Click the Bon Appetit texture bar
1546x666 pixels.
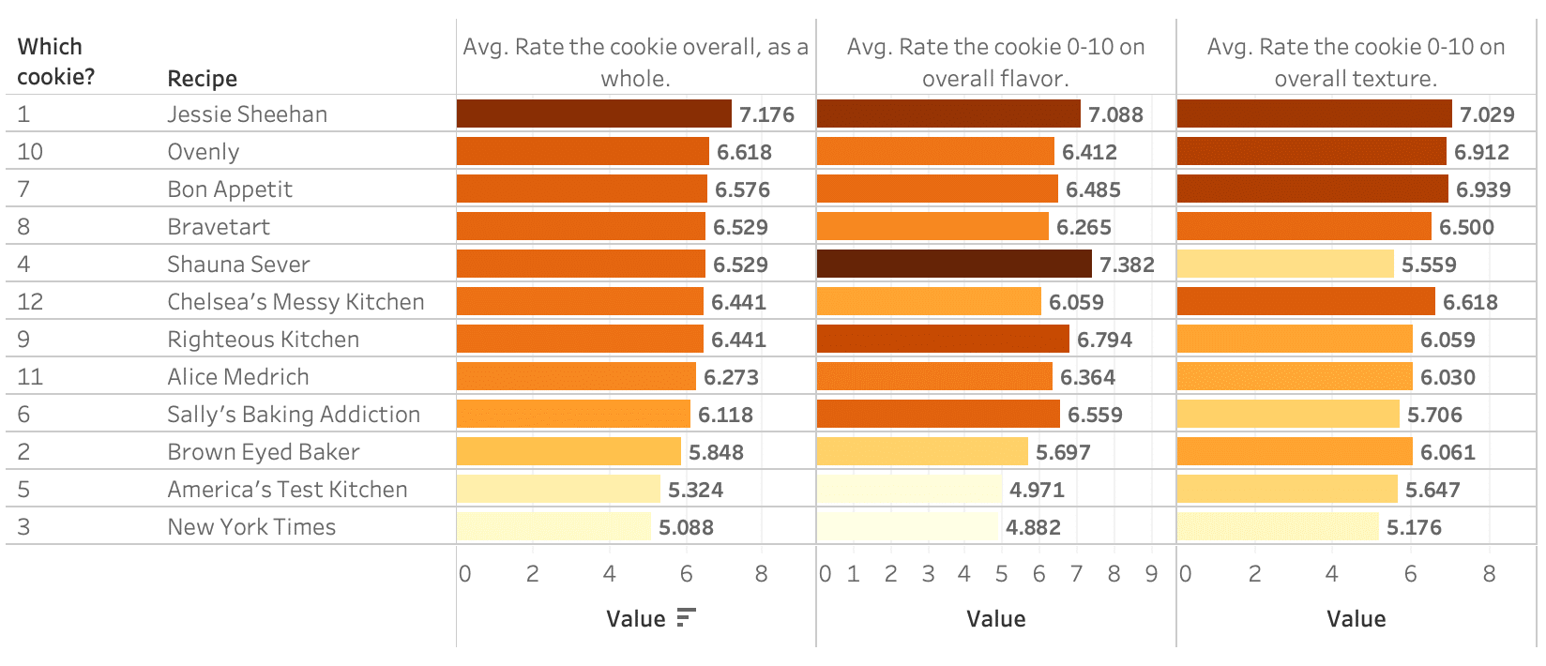[1312, 189]
